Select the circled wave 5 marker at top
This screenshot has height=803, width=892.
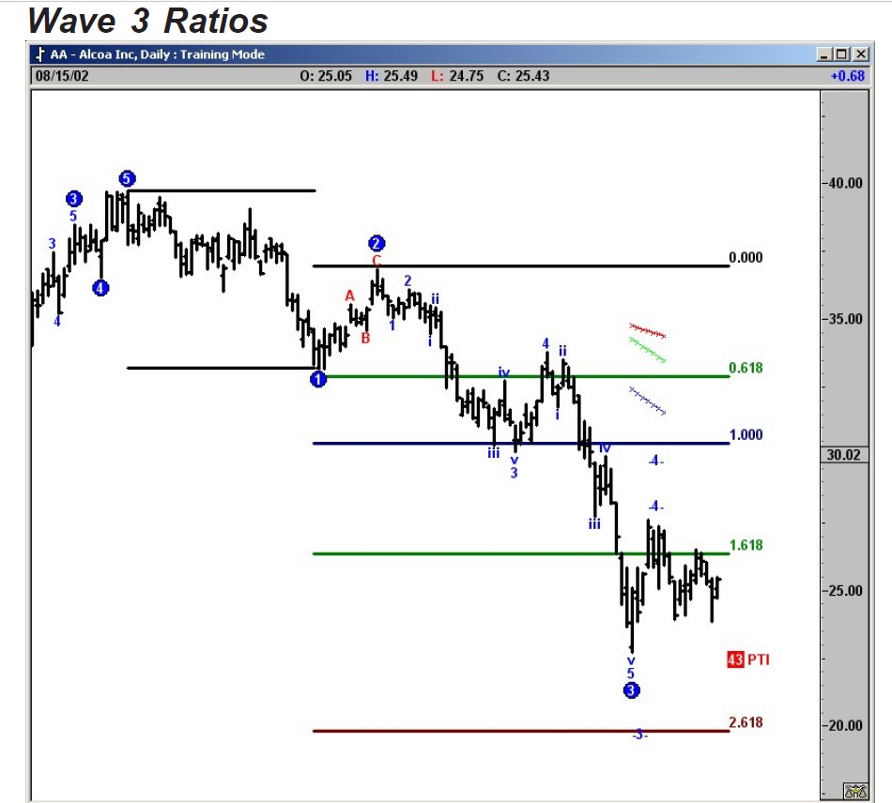128,178
